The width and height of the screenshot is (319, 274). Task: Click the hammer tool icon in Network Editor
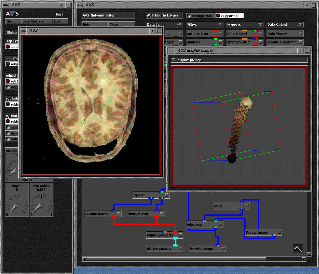coord(298,249)
